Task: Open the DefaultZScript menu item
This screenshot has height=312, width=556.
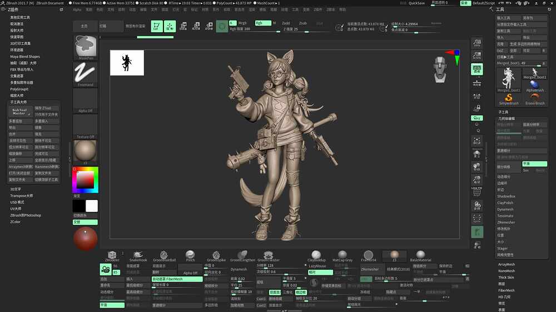Action: (x=484, y=3)
